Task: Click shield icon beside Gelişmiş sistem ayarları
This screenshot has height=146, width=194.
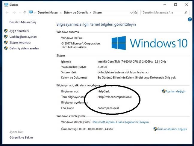Action: point(6,48)
